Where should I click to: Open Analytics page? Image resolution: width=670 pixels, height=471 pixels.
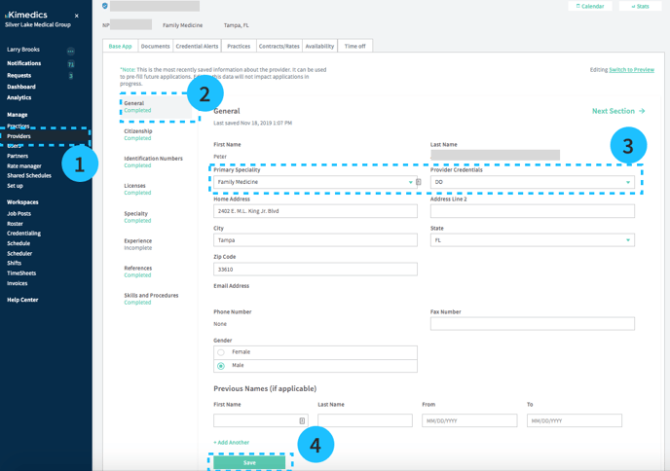[19, 97]
